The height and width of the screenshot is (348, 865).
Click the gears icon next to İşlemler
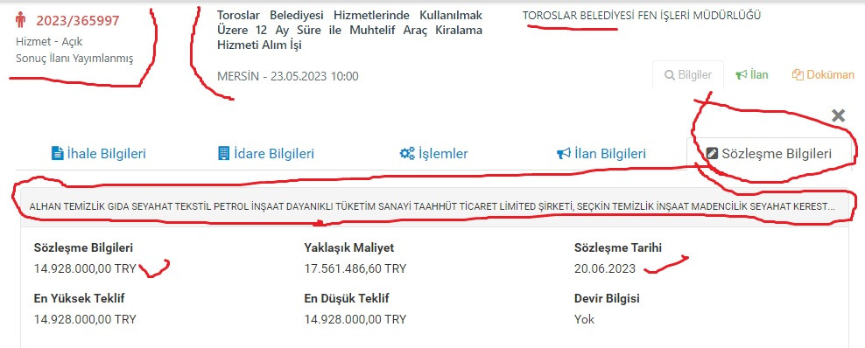point(407,153)
